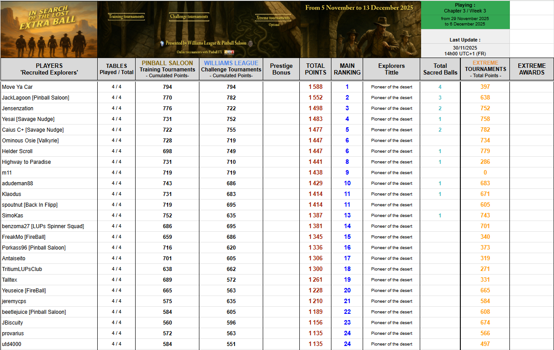Click the EXTREME TOURNAMENTS column header
The width and height of the screenshot is (554, 350).
point(485,69)
